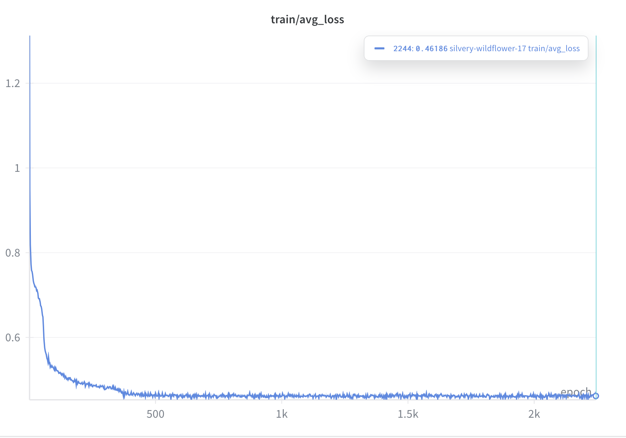Click the epoch x-axis label
The image size is (626, 438).
(x=576, y=392)
